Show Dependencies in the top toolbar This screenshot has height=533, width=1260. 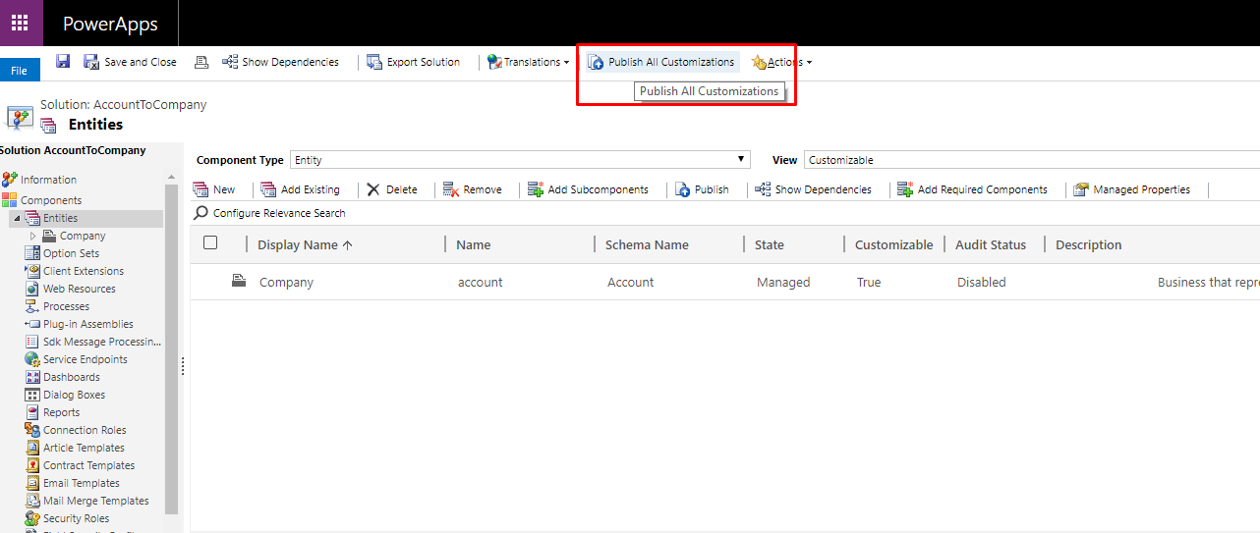click(281, 62)
